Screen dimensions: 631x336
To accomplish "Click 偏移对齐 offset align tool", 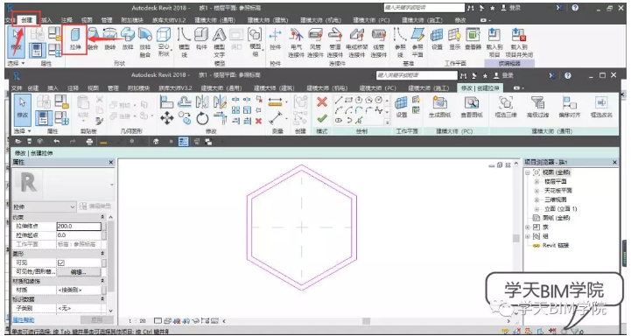I will pos(569,107).
